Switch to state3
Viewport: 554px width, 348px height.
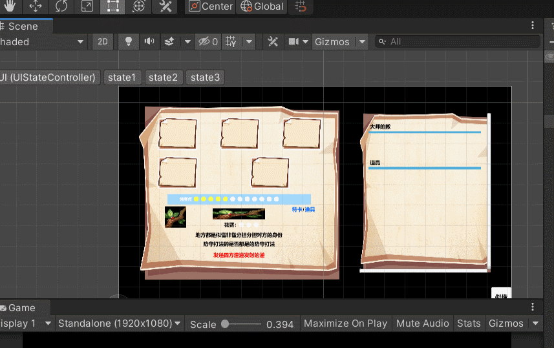[x=206, y=77]
